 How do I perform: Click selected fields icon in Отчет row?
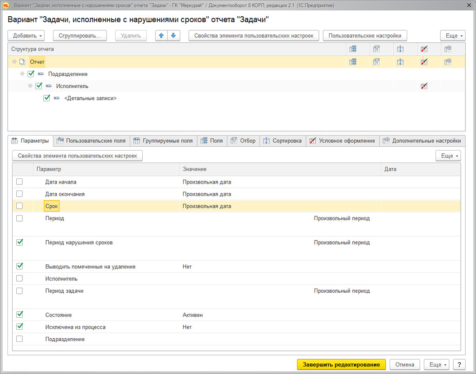[352, 62]
